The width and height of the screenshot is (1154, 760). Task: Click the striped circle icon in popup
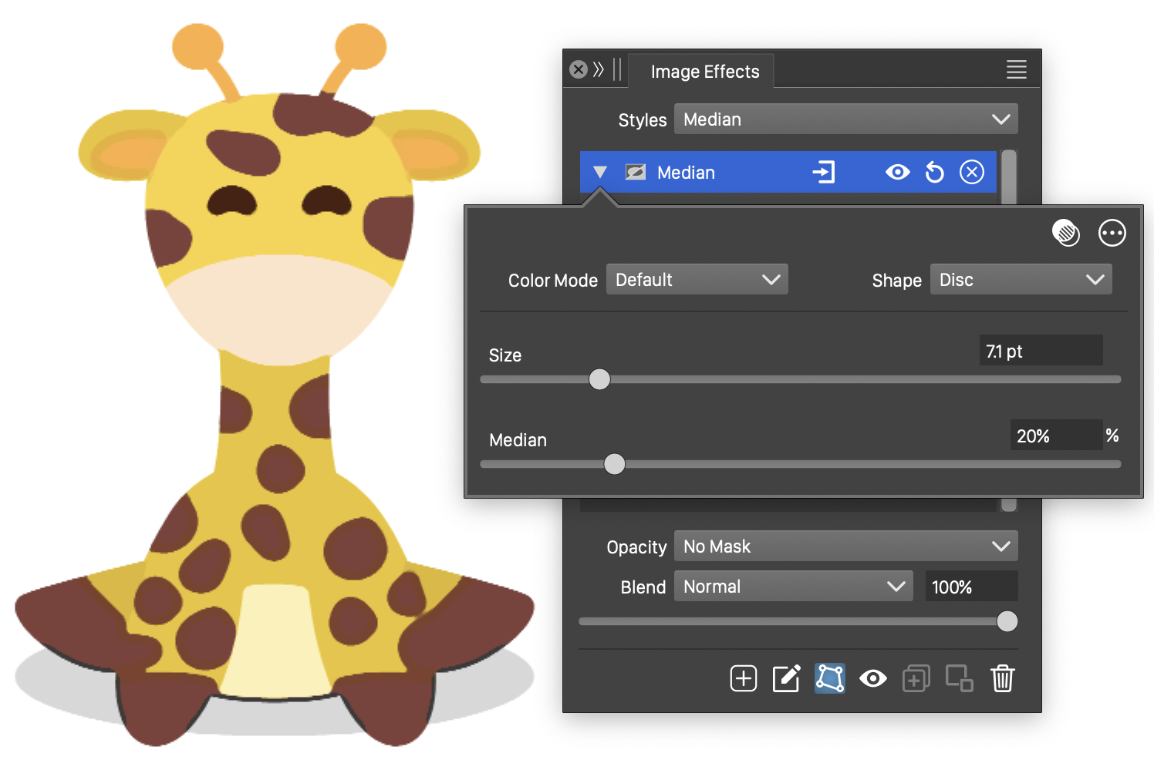[x=1065, y=233]
